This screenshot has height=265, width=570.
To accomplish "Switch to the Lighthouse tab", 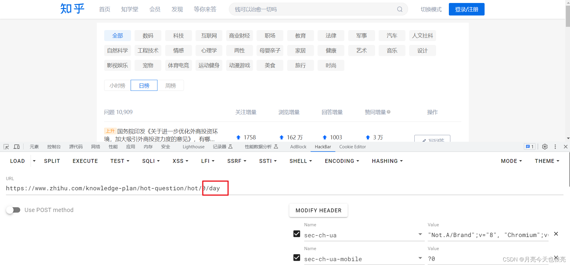I will click(193, 146).
